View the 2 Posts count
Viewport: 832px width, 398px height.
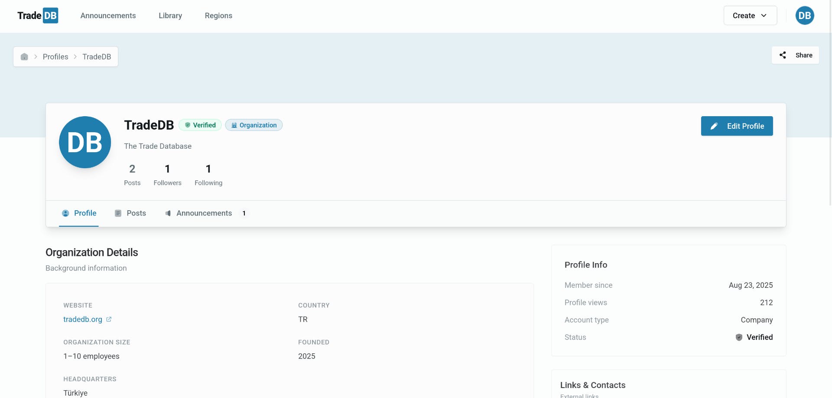pyautogui.click(x=132, y=175)
